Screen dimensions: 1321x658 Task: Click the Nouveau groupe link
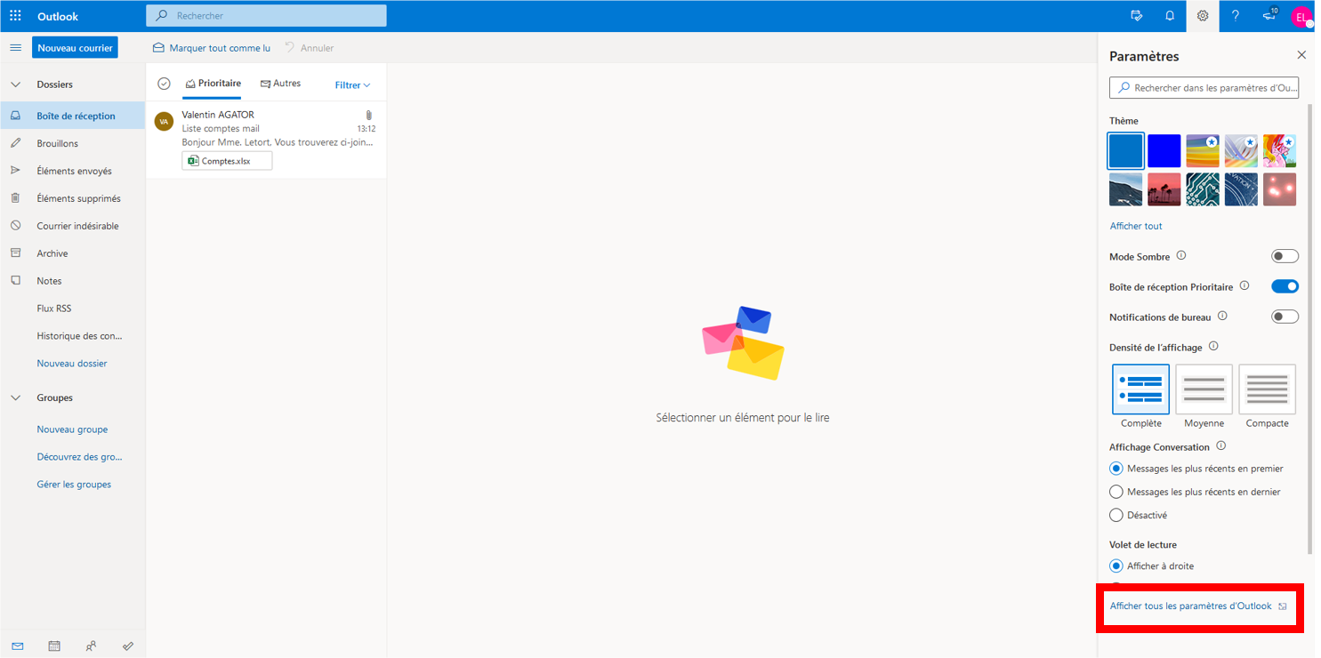click(x=72, y=429)
